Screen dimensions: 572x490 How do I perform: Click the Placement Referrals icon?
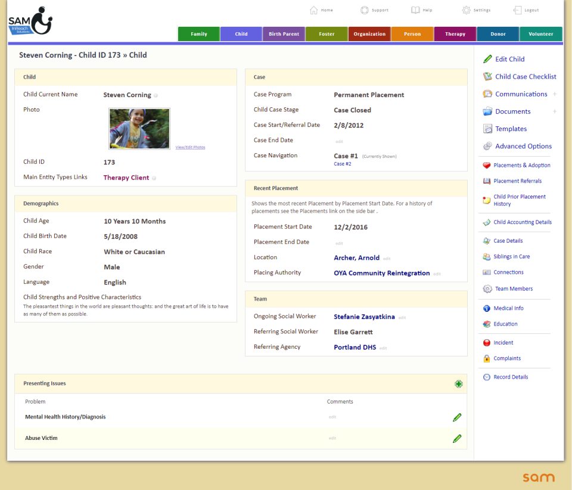pyautogui.click(x=487, y=181)
